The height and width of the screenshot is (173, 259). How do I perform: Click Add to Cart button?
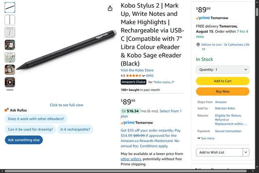click(223, 81)
